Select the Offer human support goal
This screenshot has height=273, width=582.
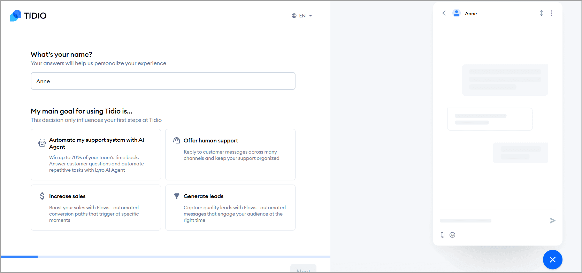tap(230, 155)
